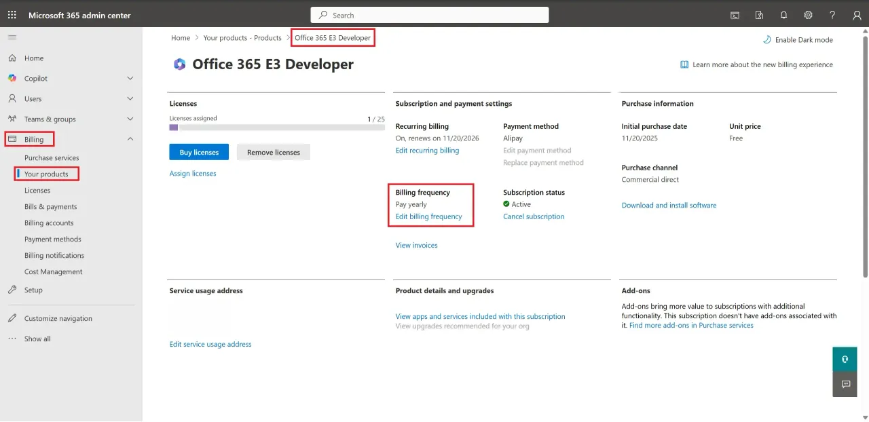Expand the Copilot menu chevron

point(130,79)
